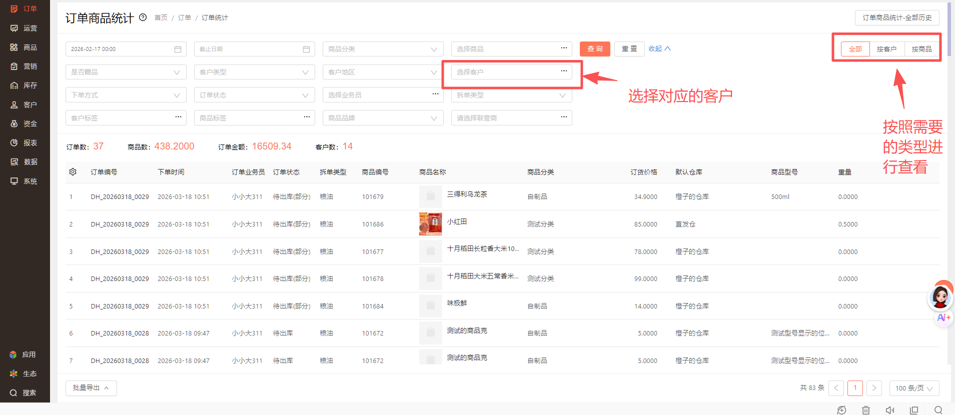Open the 100 条/页 page size selector
The image size is (955, 415).
(914, 388)
